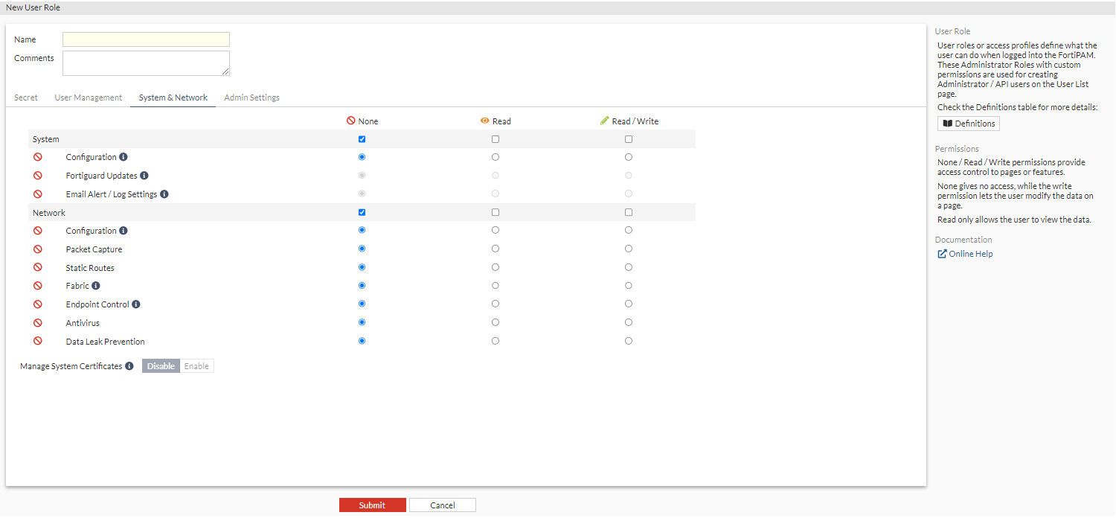Click the Email Alert / Log Settings info icon

164,194
